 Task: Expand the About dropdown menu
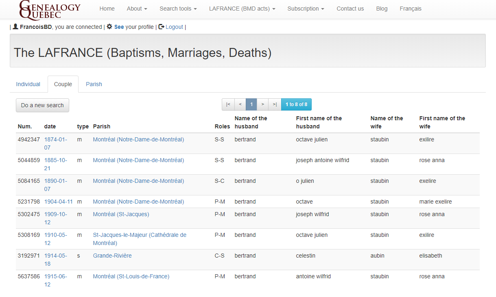137,9
